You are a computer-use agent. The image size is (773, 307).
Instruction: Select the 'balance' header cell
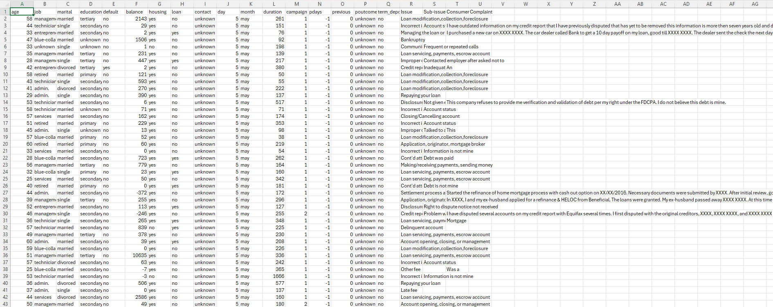[x=136, y=12]
